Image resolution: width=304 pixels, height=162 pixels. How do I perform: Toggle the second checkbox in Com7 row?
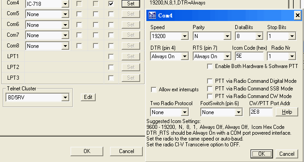point(96,35)
